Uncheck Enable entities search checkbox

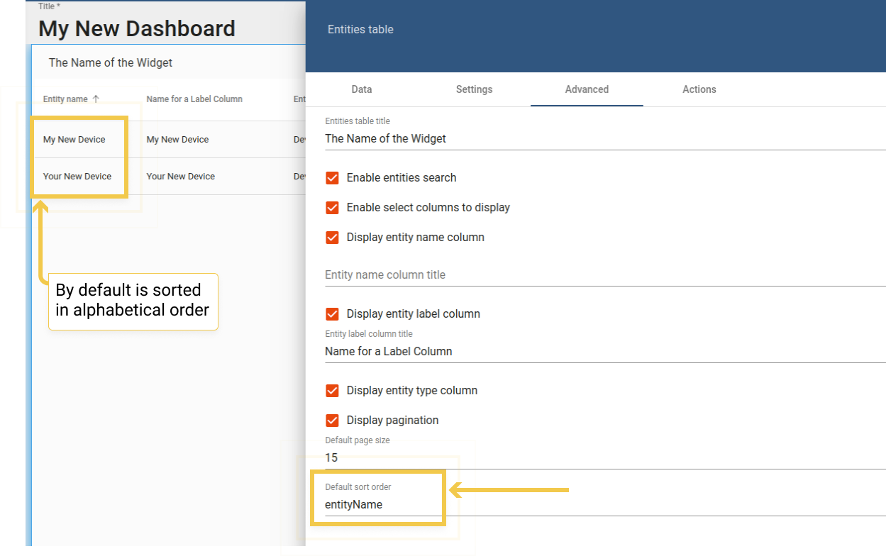[332, 178]
